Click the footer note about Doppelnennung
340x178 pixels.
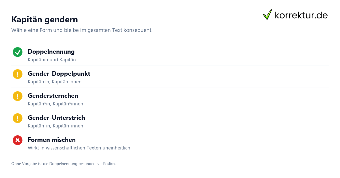(x=63, y=164)
